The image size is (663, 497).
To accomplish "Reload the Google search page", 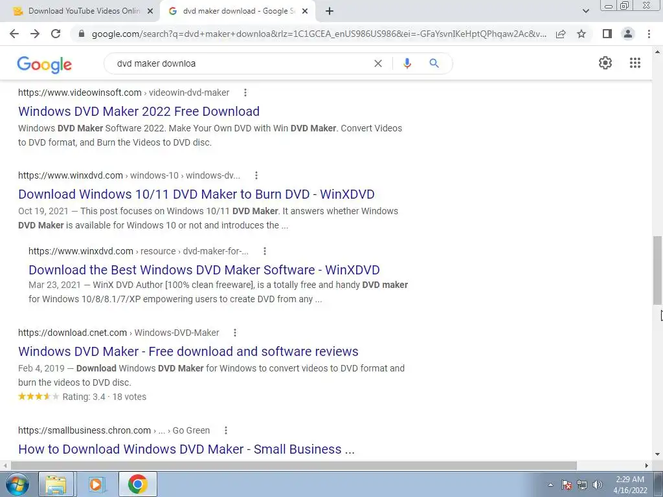I will point(56,34).
